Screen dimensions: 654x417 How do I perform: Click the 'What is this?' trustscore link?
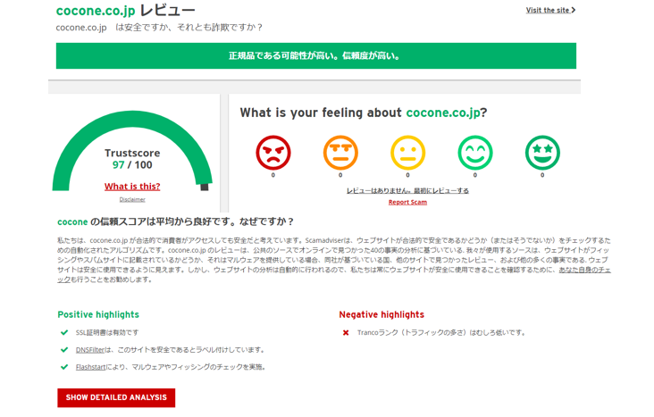pos(132,187)
